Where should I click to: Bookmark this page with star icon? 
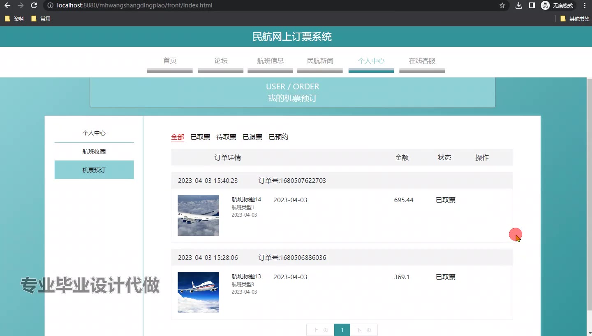tap(502, 5)
